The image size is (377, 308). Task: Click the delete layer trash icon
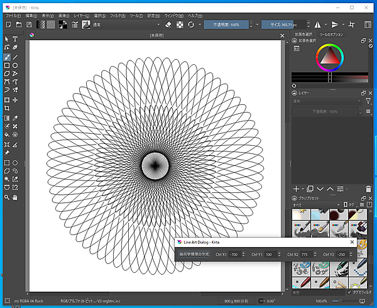368,189
